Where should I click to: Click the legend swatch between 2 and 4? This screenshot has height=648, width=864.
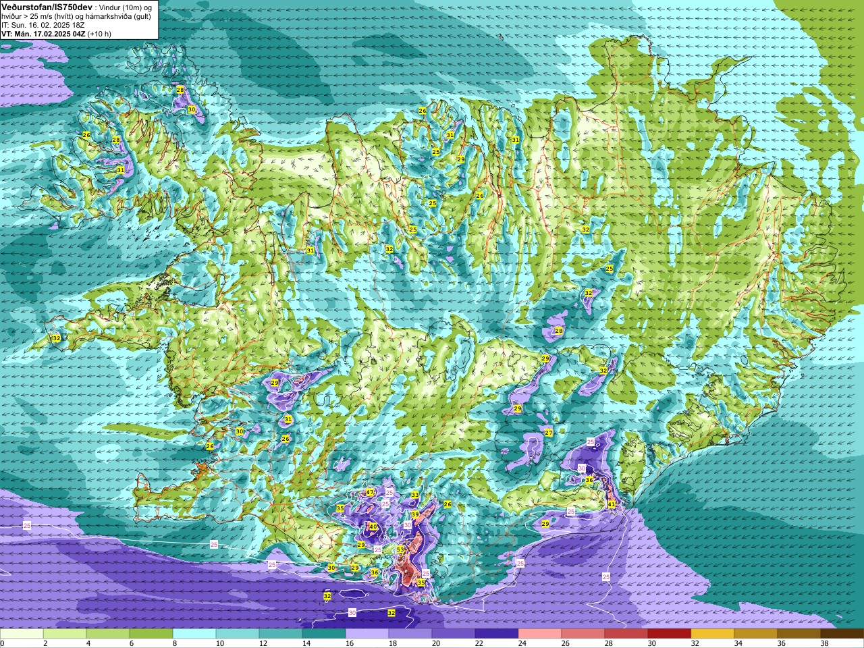point(65,634)
